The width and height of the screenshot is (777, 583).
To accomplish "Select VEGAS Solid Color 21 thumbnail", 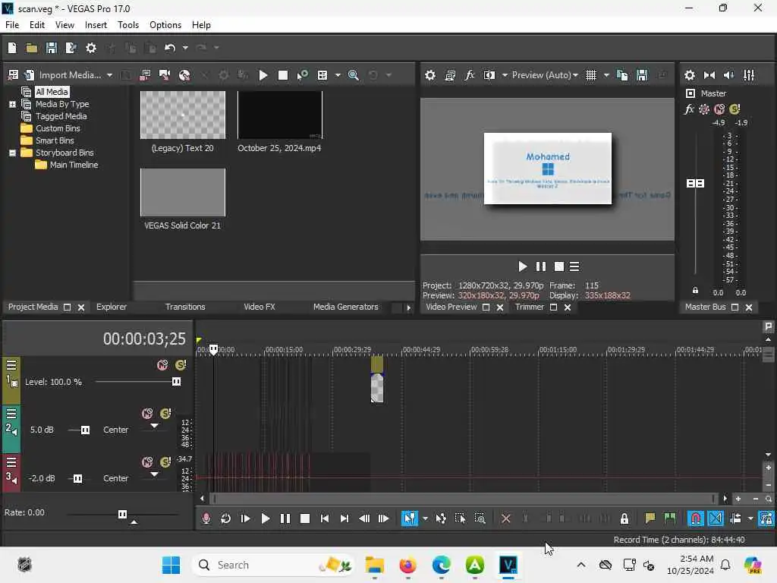I will pos(183,192).
